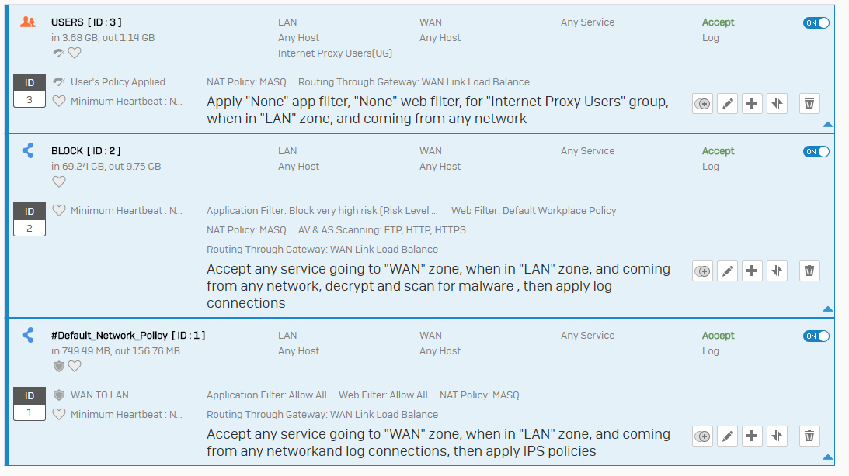Screen dimensions: 849x476
Task: Toggle the USERS rule ON switch
Action: coord(816,22)
